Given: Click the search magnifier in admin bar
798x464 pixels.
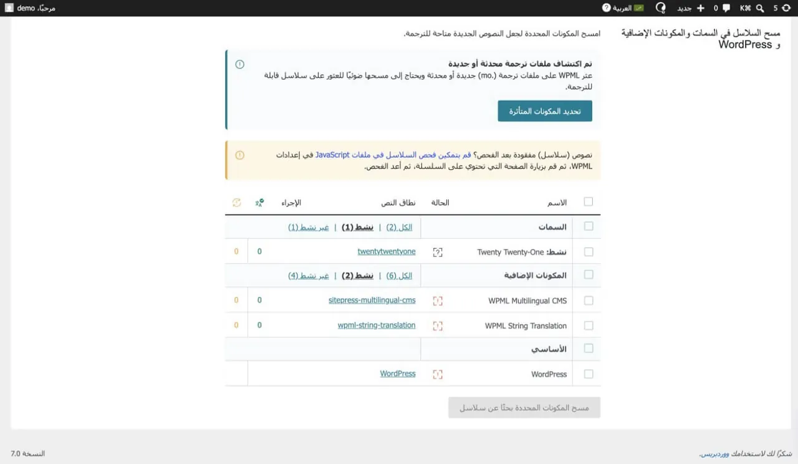Looking at the screenshot, I should [x=760, y=8].
